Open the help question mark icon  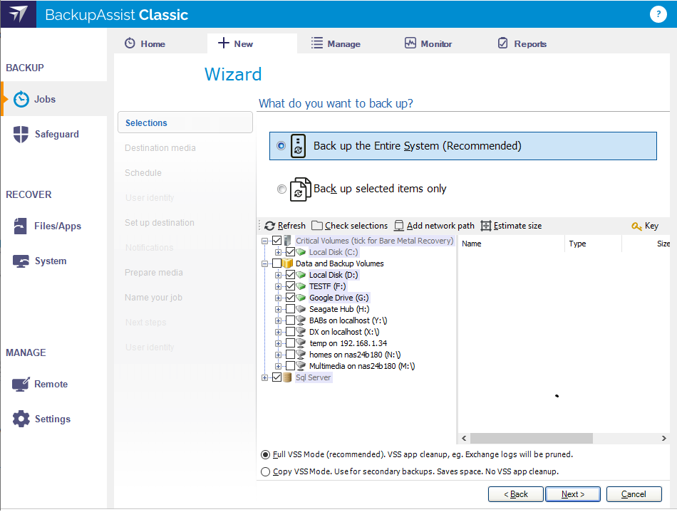(x=658, y=14)
